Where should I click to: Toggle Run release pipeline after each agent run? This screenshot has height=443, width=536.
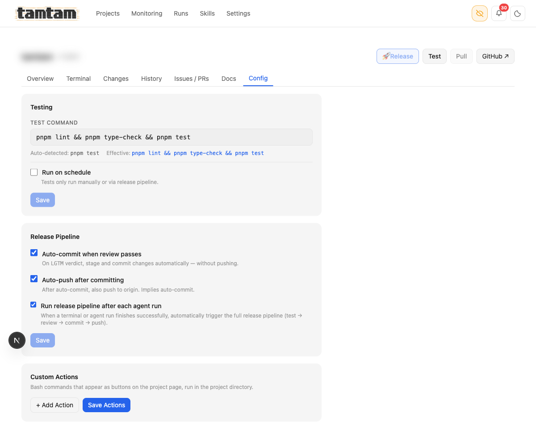pos(33,304)
